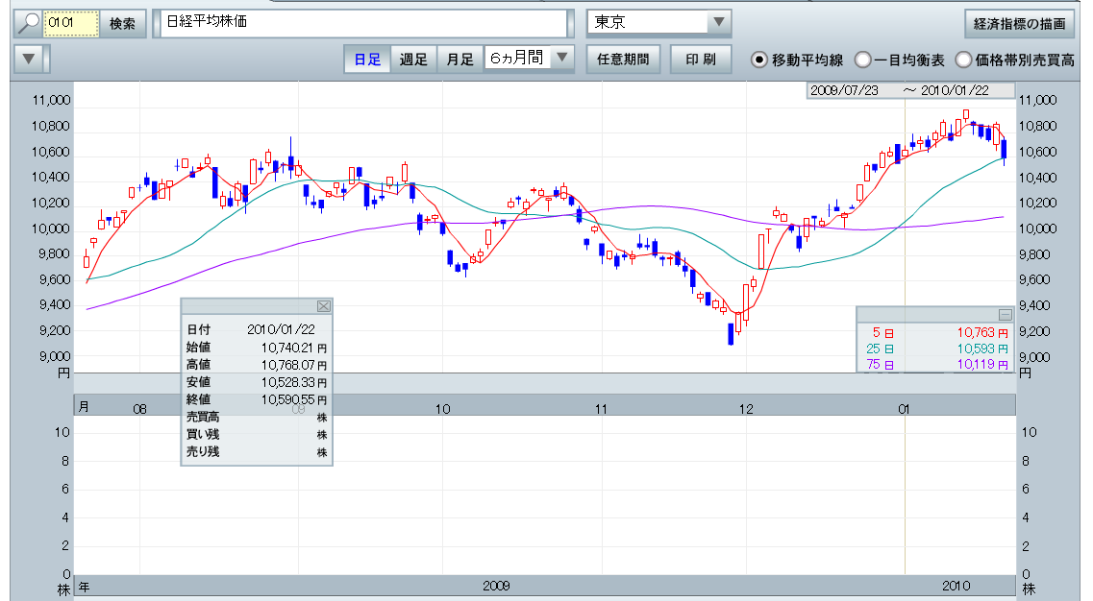The width and height of the screenshot is (1093, 601).
Task: Click the 印刷 print button
Action: [700, 59]
